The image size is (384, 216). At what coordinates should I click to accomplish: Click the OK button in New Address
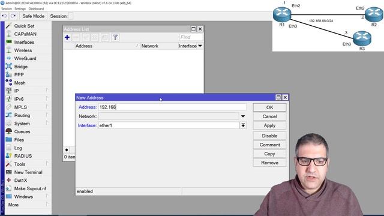point(269,107)
